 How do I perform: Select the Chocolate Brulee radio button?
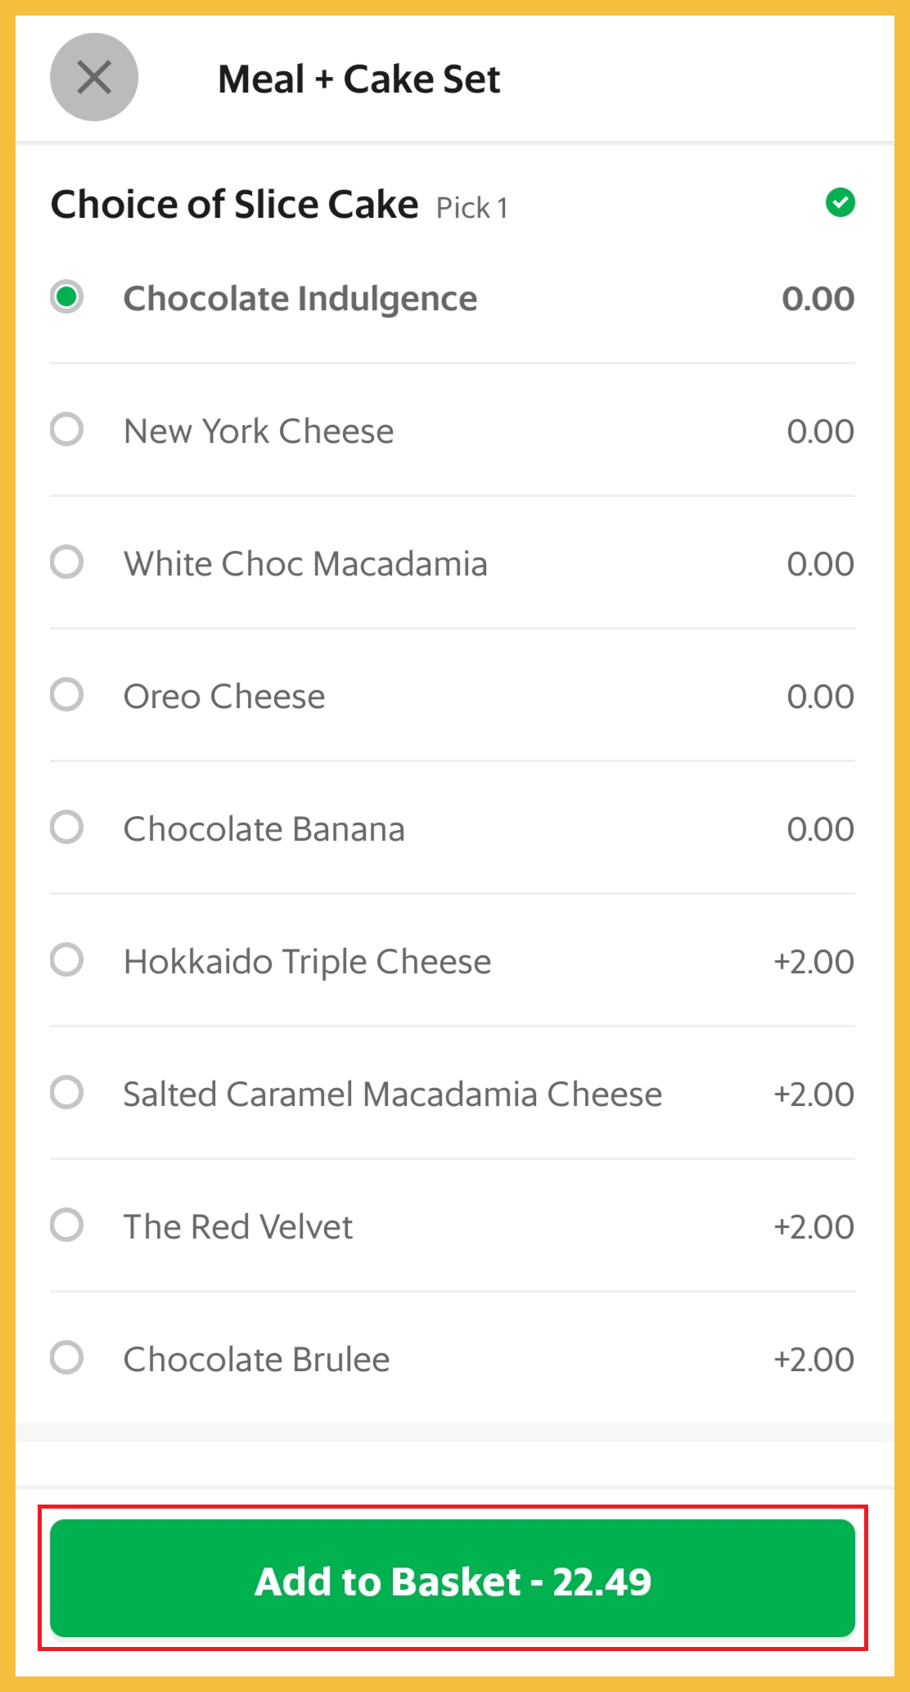coord(67,1358)
